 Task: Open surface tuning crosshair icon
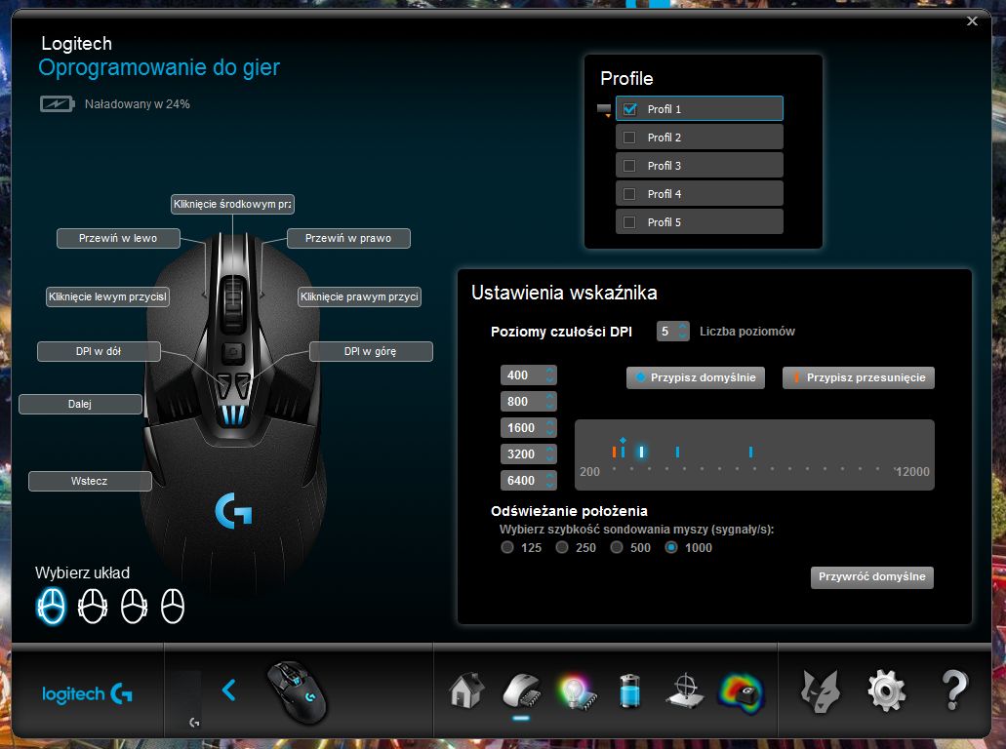(686, 690)
